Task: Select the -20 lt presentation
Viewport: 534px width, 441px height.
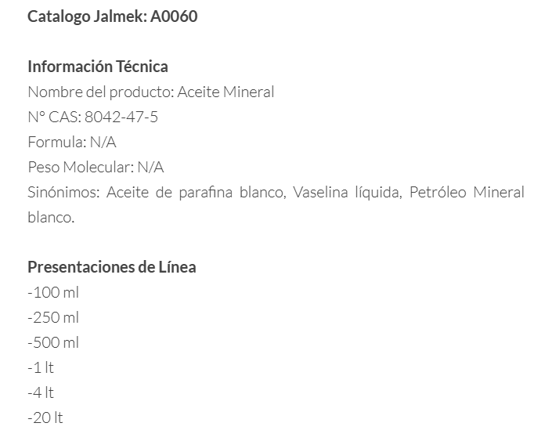Action: (45, 418)
